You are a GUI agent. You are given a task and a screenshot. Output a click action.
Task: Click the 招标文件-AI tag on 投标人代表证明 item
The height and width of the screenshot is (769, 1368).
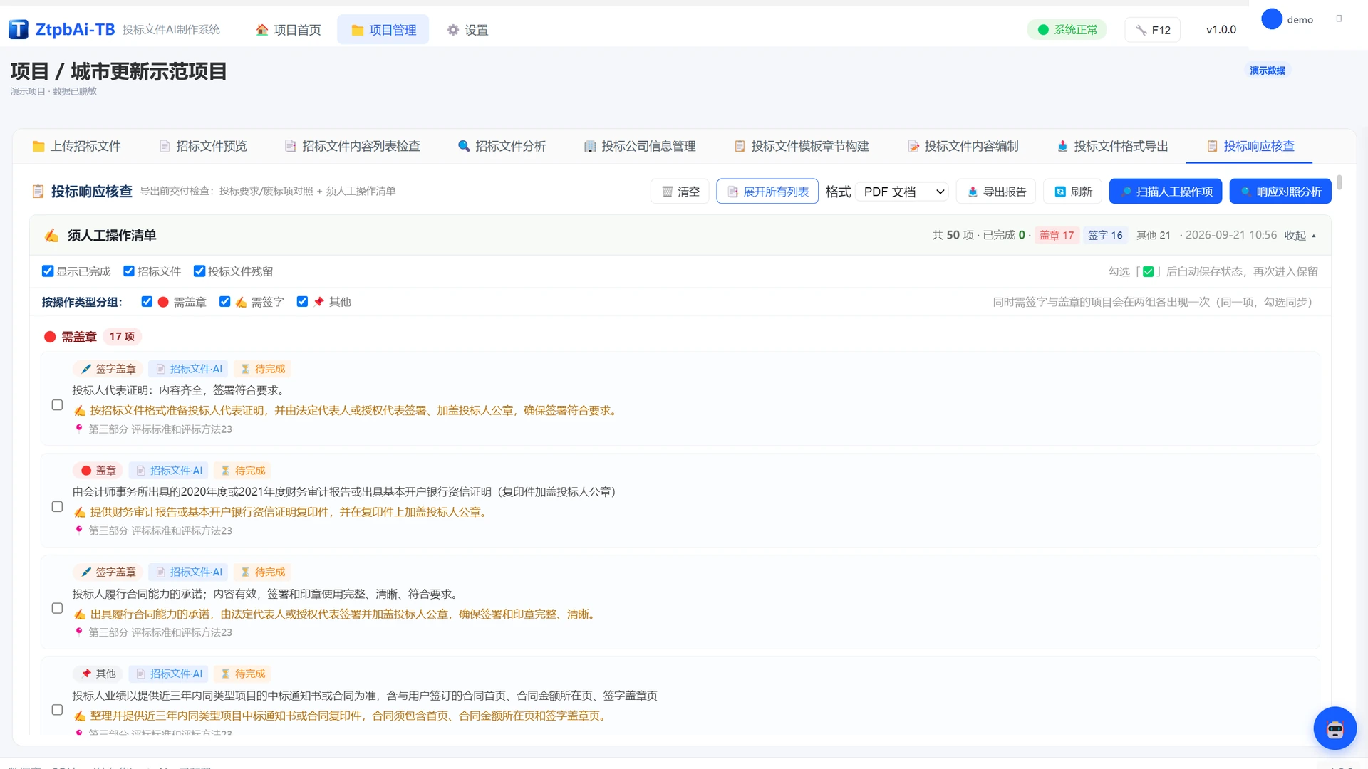pyautogui.click(x=189, y=369)
